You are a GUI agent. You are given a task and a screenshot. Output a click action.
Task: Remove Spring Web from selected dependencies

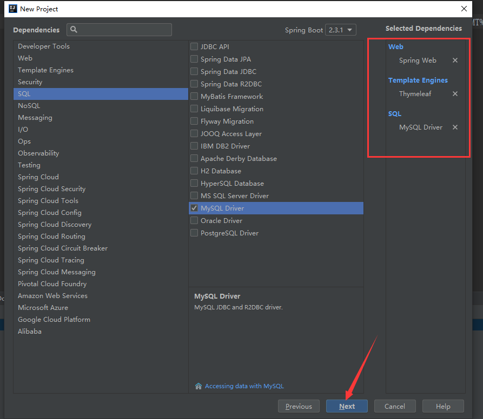coord(455,60)
